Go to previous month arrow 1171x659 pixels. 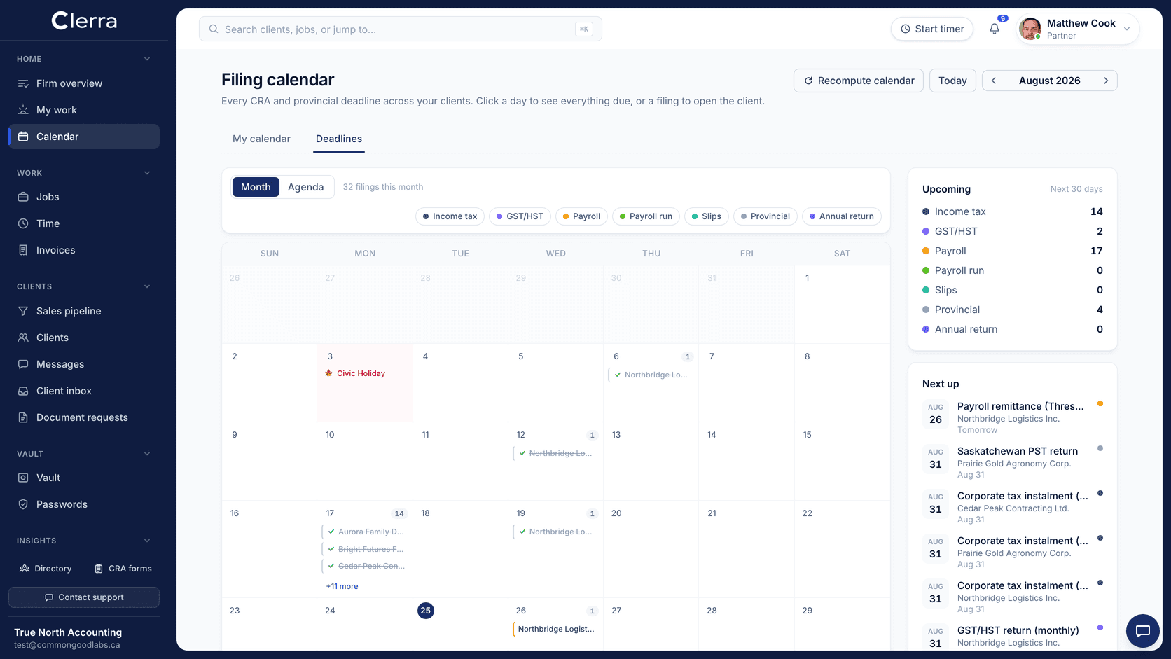(993, 81)
